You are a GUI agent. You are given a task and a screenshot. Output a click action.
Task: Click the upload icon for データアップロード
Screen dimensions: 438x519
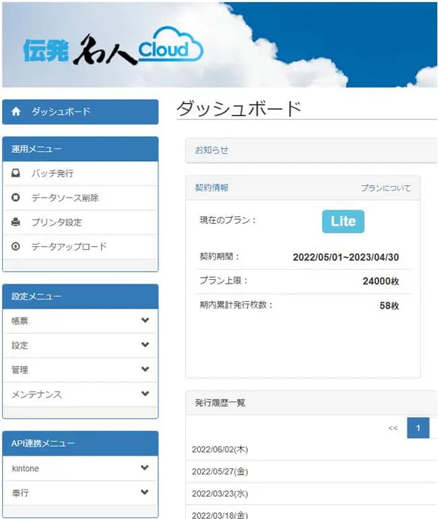click(15, 247)
